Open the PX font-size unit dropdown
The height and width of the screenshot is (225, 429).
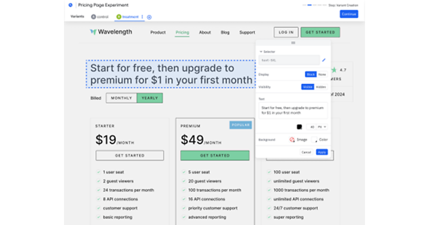pos(322,127)
